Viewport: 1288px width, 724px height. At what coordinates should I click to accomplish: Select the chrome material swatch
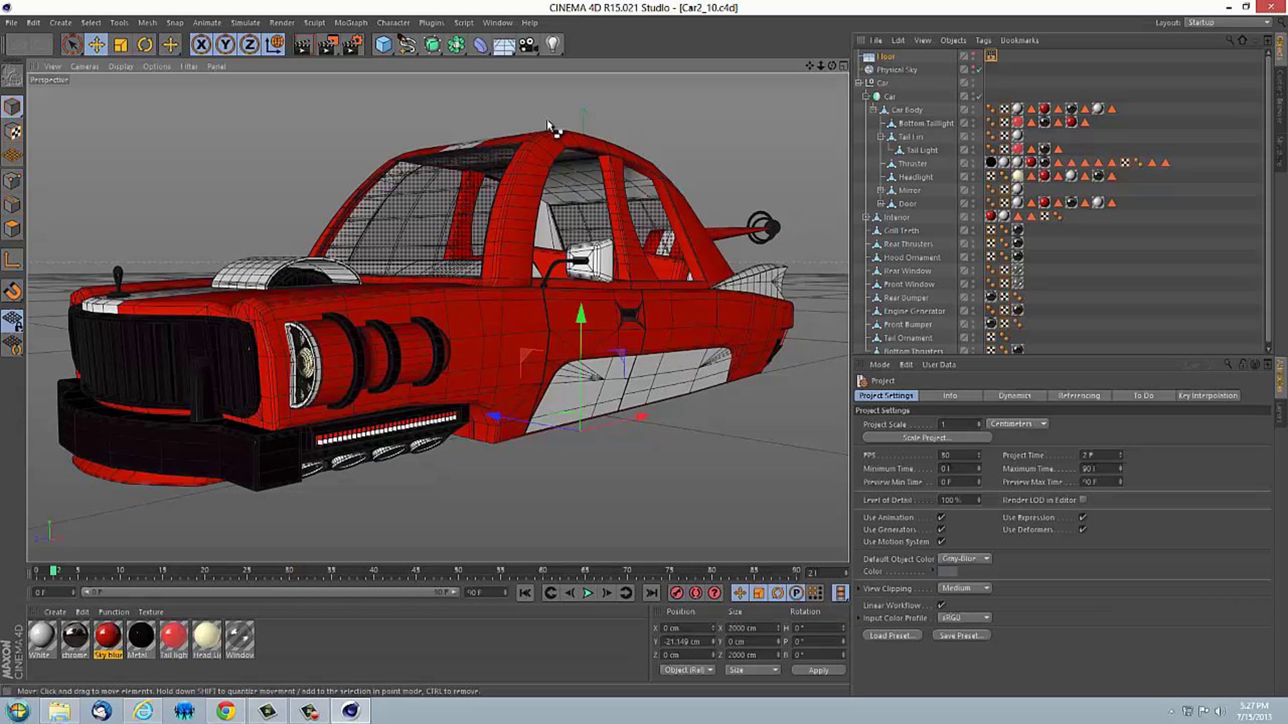[75, 639]
